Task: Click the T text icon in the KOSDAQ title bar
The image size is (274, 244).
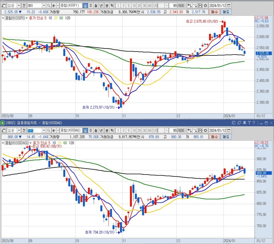Action: pos(249,123)
